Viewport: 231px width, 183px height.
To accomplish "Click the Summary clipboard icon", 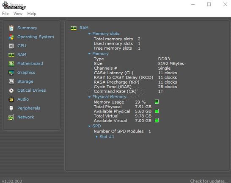I will [x=11, y=28].
